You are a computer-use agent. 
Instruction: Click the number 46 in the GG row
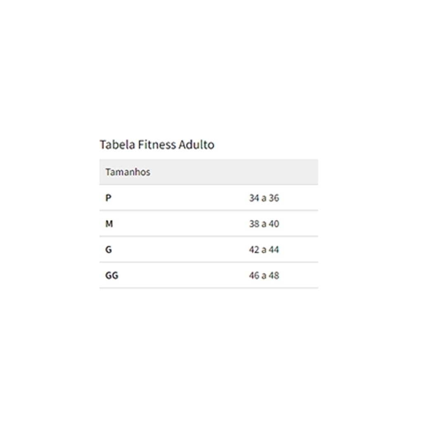pyautogui.click(x=254, y=276)
